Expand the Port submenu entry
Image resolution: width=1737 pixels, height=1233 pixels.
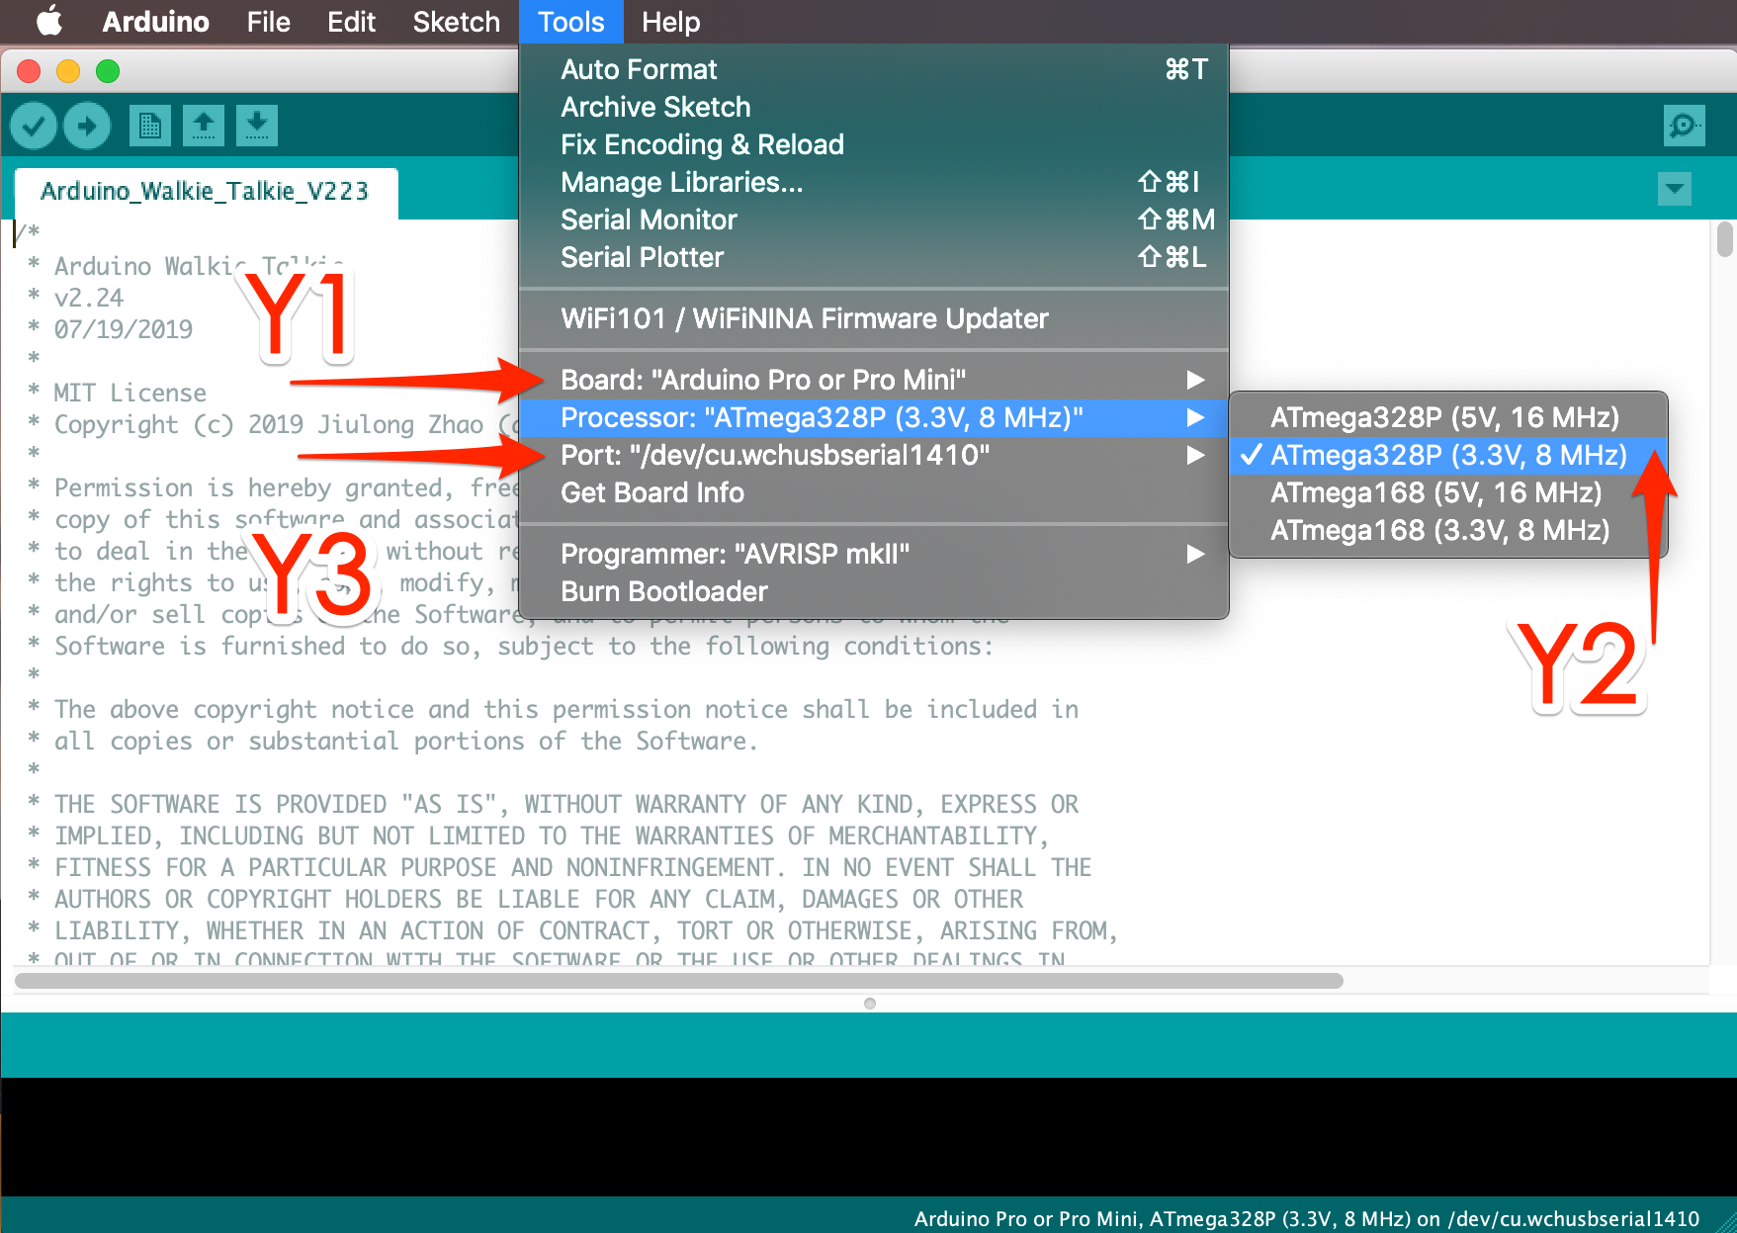(x=874, y=455)
